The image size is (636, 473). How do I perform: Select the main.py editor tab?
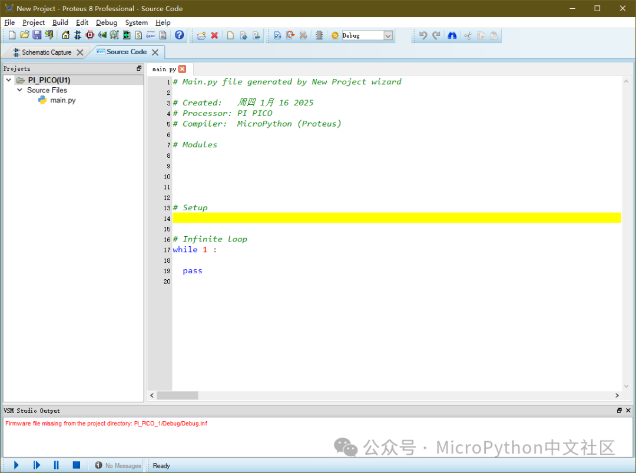click(x=164, y=70)
